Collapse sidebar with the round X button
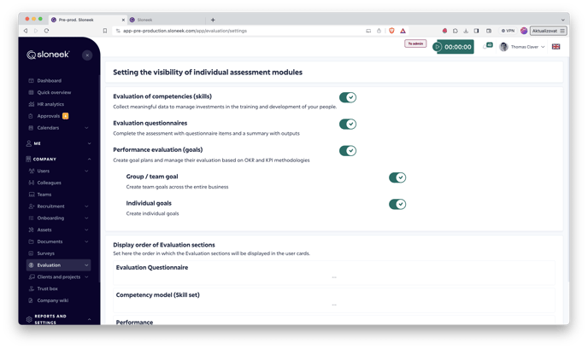The image size is (588, 349). tap(87, 55)
